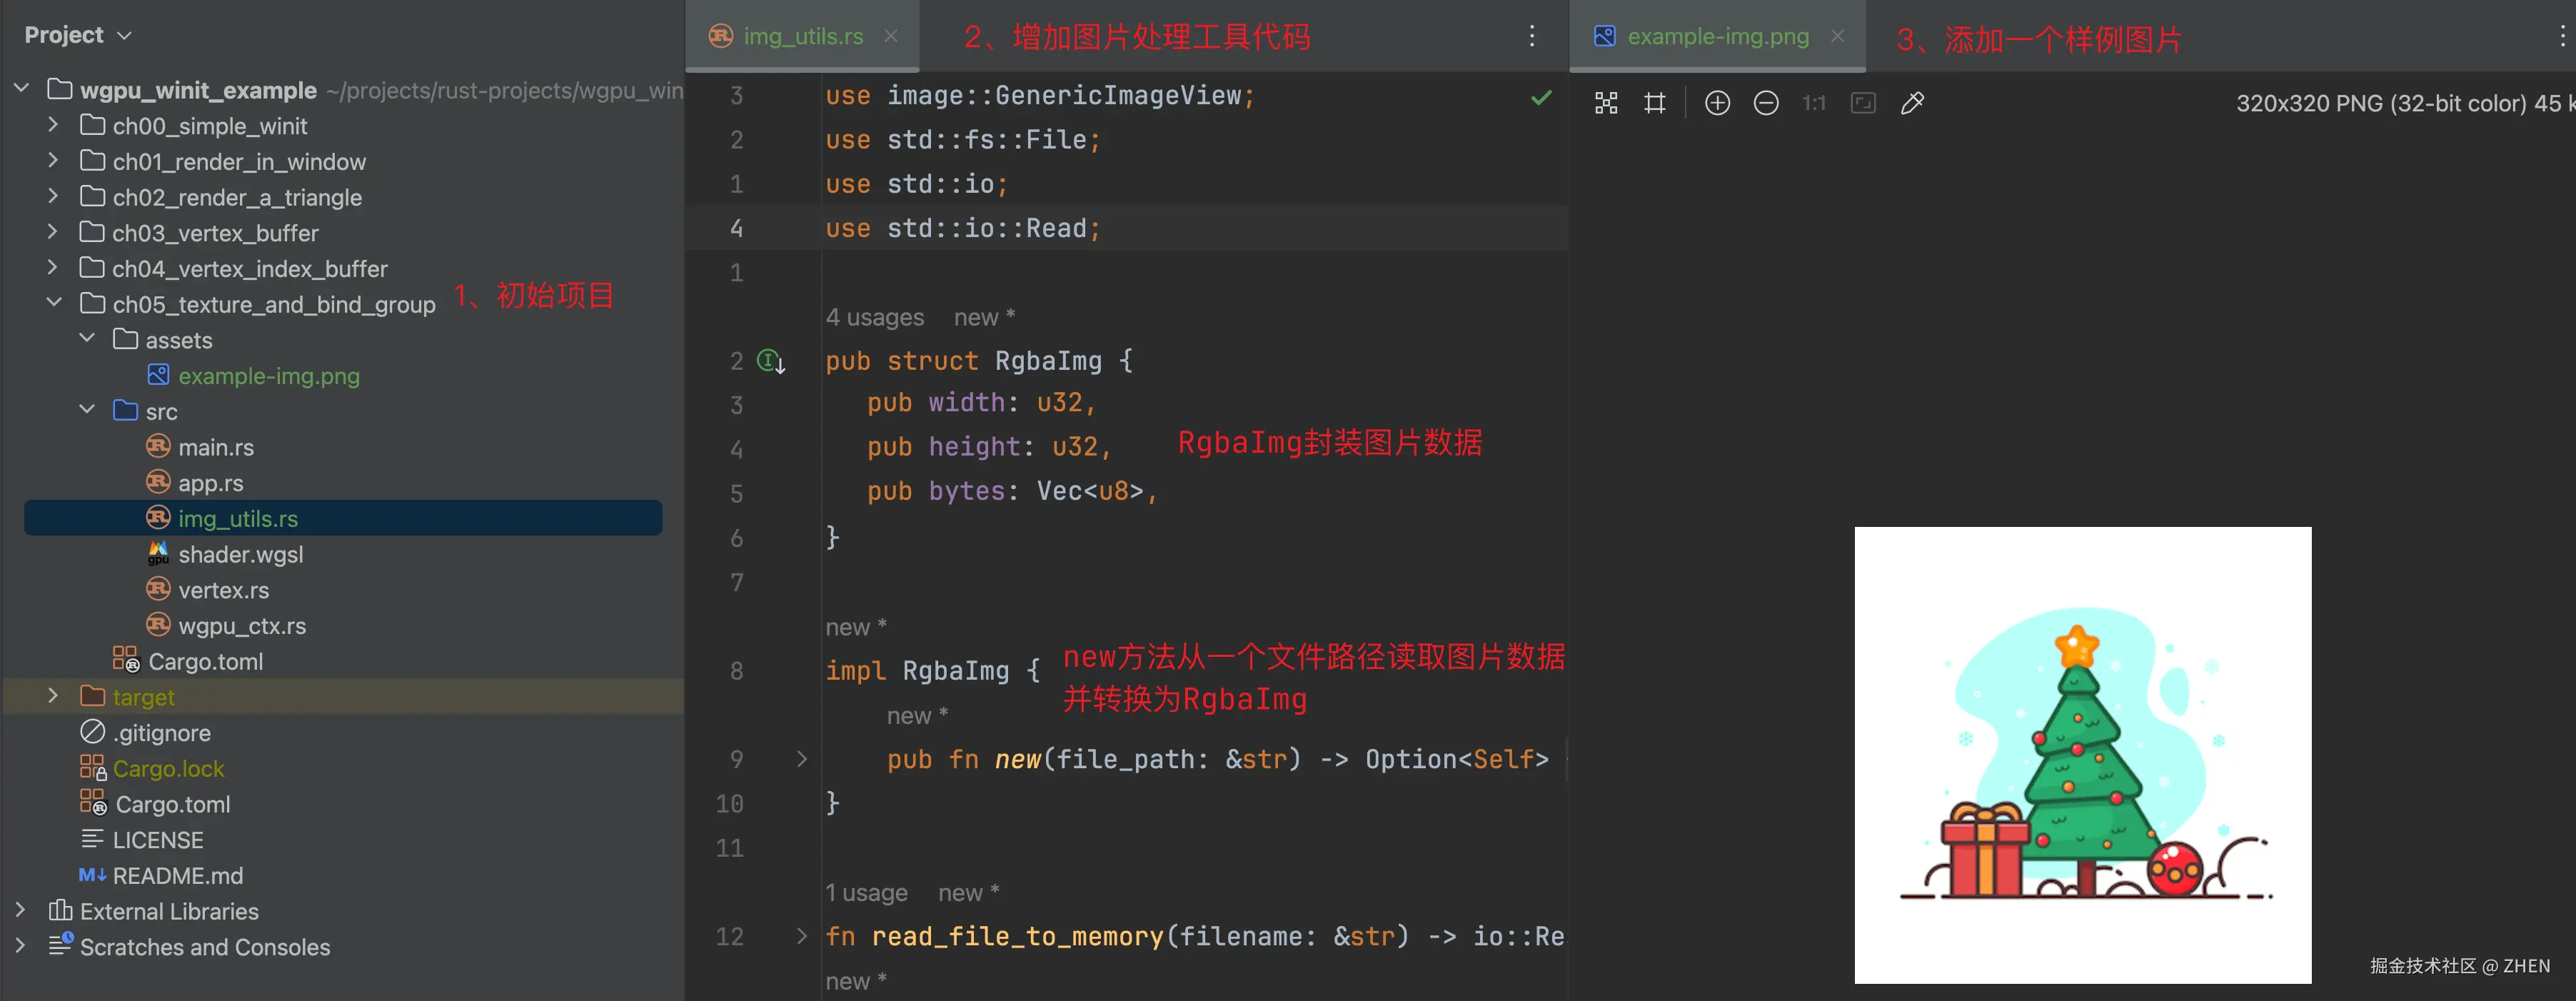The width and height of the screenshot is (2576, 1001).
Task: Open code editor tab options menu
Action: click(x=1531, y=36)
